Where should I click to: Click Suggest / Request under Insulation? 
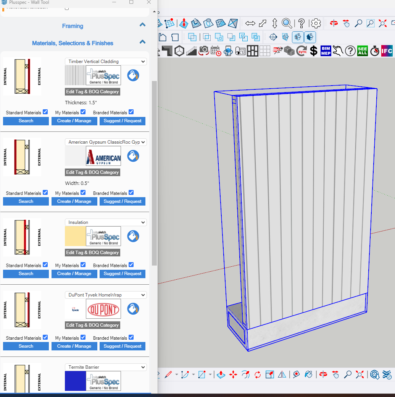(123, 274)
